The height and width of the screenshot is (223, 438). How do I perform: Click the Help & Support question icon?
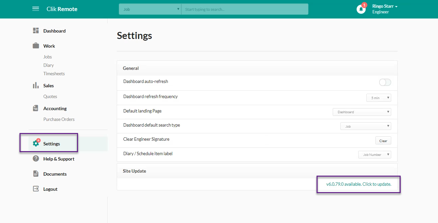coord(36,159)
